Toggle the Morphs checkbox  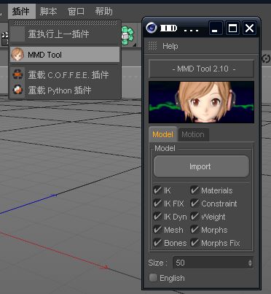[195, 230]
